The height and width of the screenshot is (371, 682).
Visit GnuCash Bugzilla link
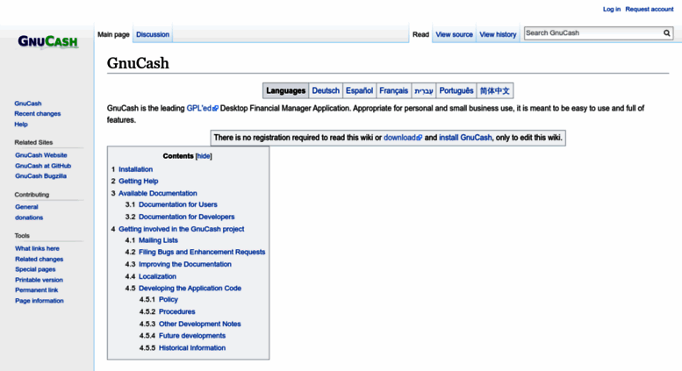click(41, 176)
